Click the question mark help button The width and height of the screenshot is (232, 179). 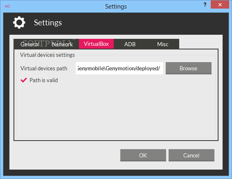click(205, 4)
